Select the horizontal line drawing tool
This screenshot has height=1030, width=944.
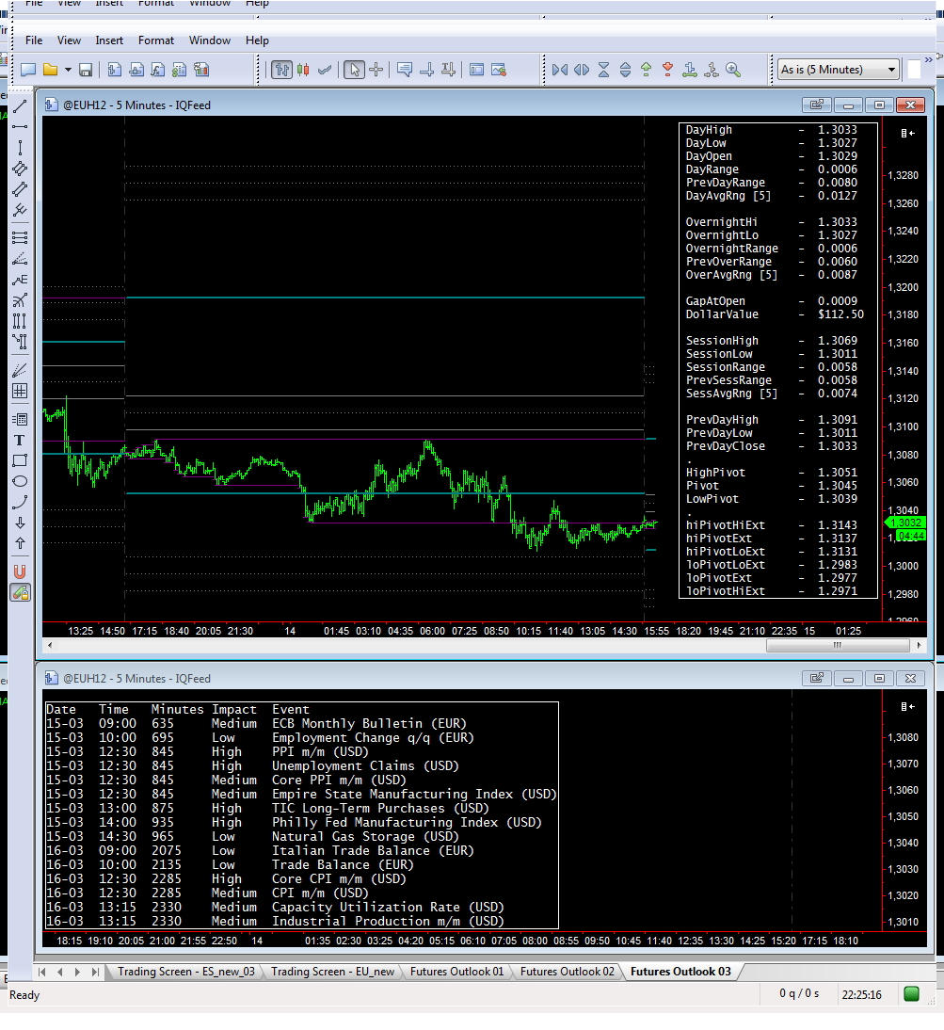tap(20, 126)
